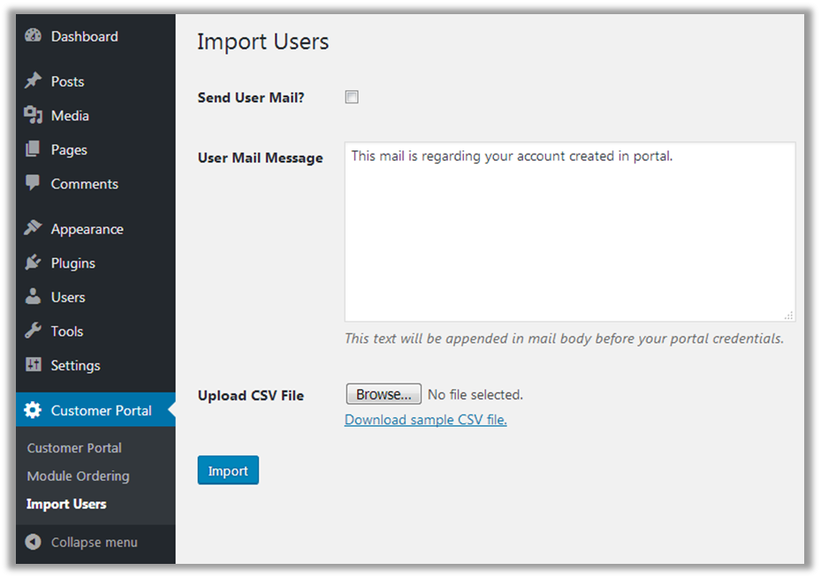This screenshot has width=821, height=578.
Task: Click the Appearance paintbrush icon
Action: click(34, 229)
